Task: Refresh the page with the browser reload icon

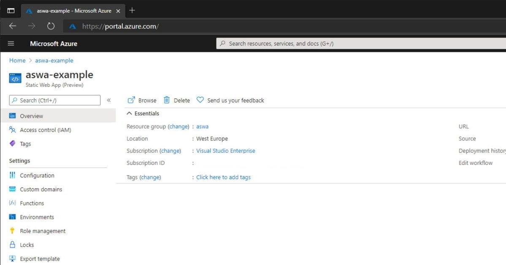Action: coord(50,26)
